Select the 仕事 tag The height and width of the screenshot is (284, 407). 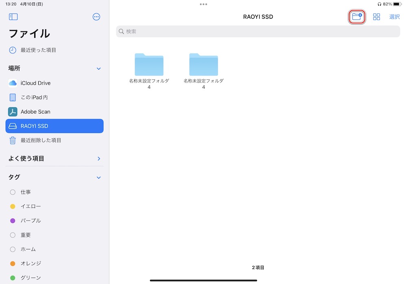55,192
